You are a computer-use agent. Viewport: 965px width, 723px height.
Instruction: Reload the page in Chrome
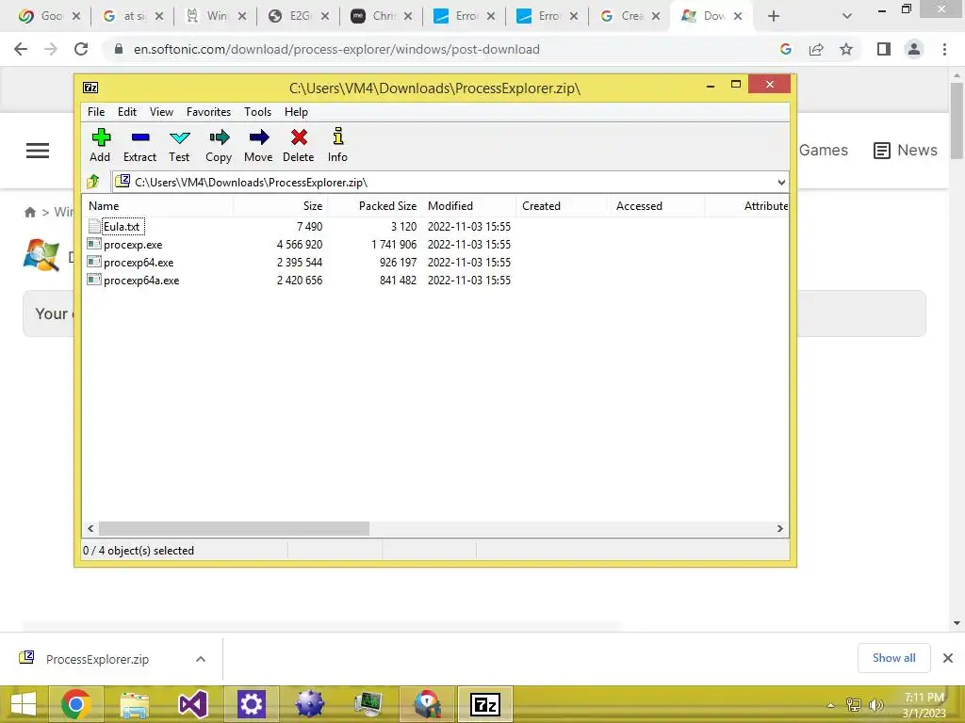81,49
